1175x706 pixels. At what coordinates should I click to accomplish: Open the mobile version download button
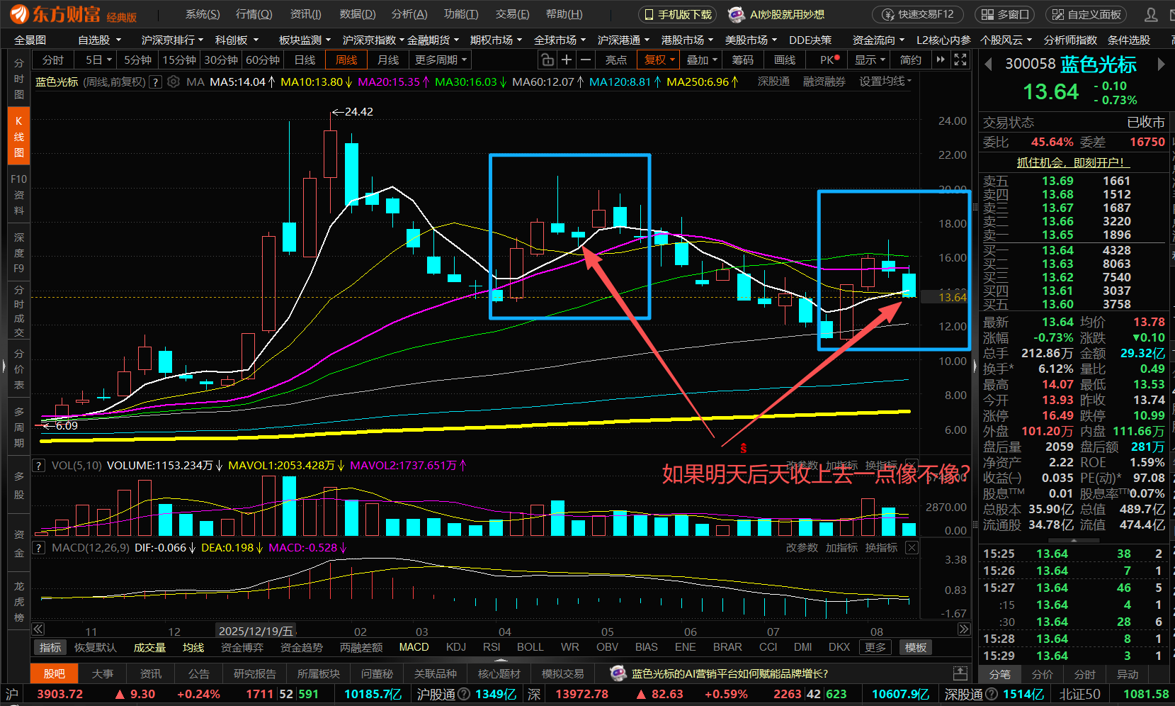[678, 14]
